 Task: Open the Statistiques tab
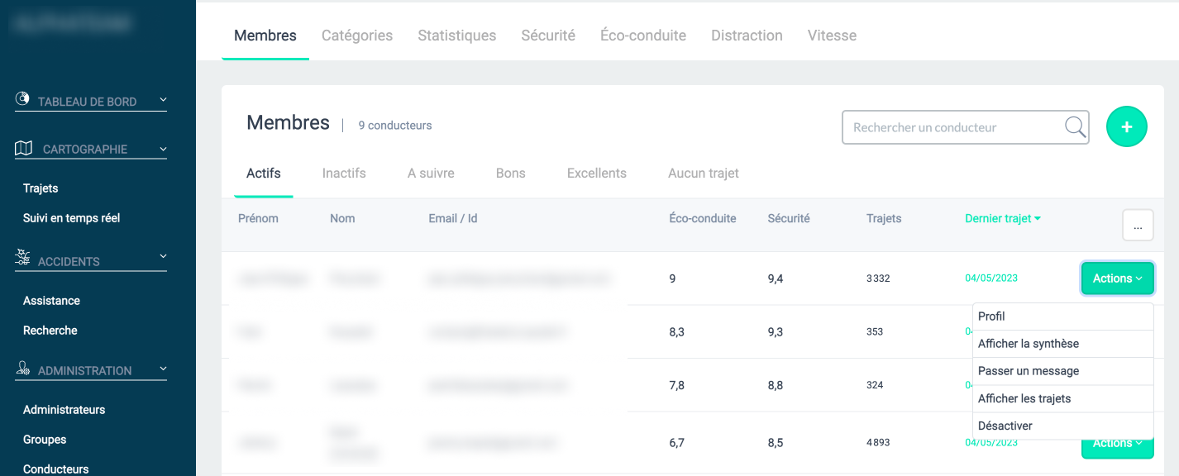457,36
